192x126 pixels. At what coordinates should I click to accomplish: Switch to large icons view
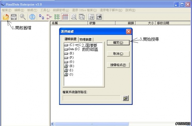tap(41, 17)
